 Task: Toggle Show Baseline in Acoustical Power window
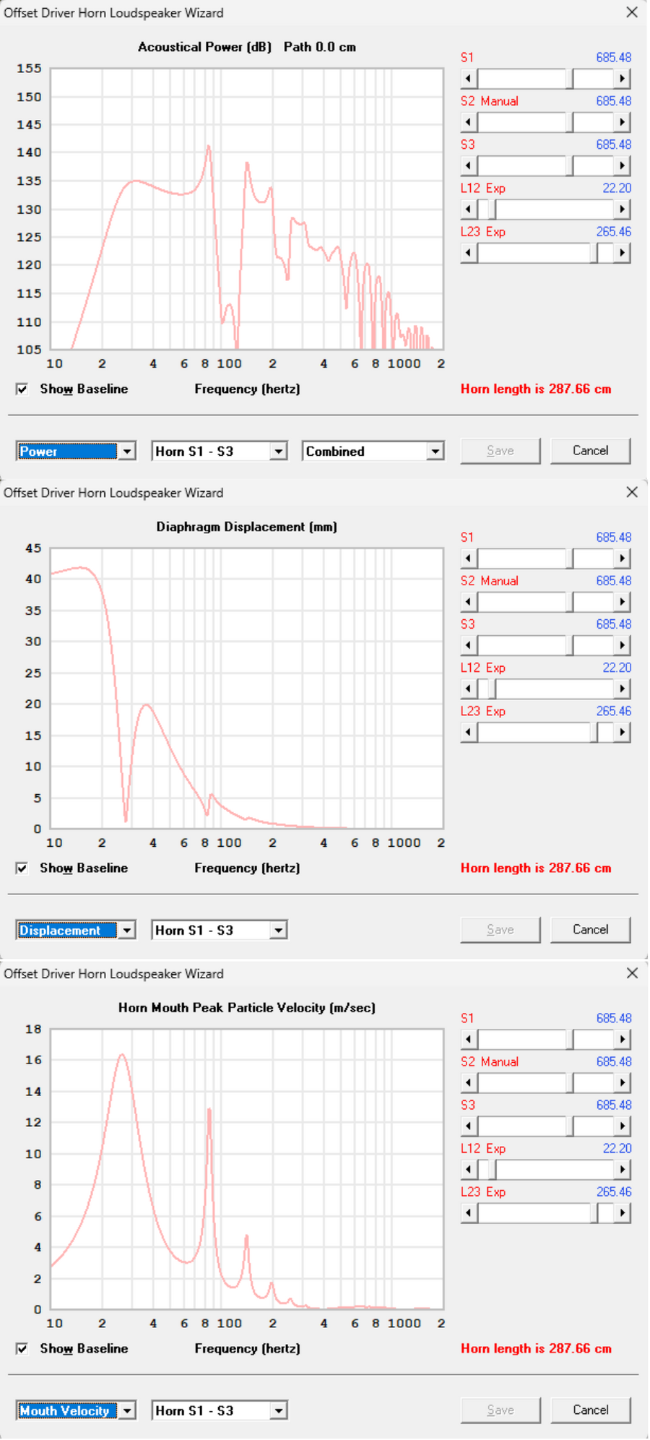22,389
